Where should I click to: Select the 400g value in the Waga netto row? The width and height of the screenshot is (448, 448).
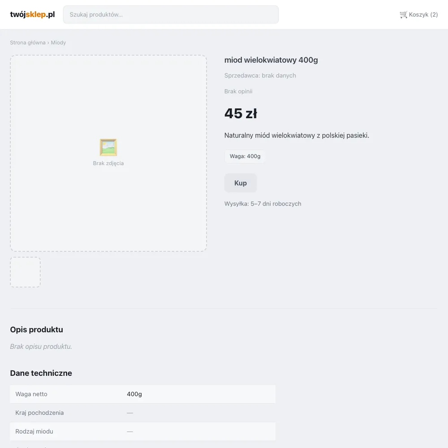coord(134,394)
